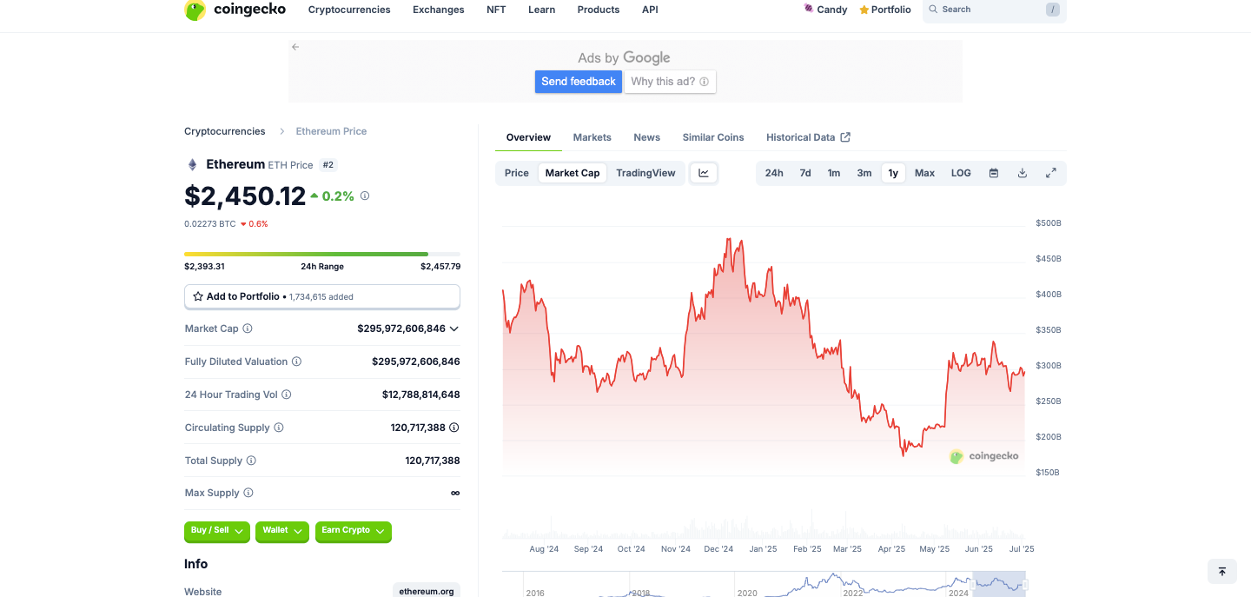Open the Earn Crypto dropdown
Image resolution: width=1251 pixels, height=597 pixels.
353,531
